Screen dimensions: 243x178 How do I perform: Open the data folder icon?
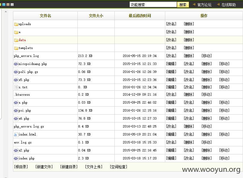16,40
